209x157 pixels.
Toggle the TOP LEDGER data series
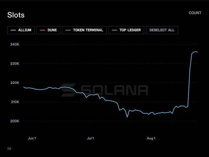pos(126,30)
